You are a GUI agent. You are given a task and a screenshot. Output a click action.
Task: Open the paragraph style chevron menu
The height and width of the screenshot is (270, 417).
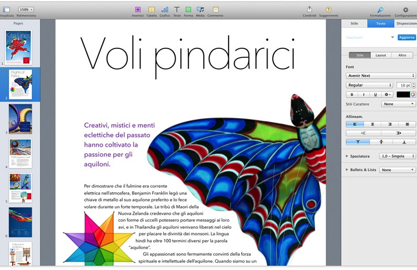click(x=393, y=37)
